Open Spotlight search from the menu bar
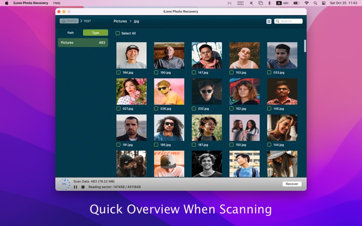The width and height of the screenshot is (362, 226). 315,3
